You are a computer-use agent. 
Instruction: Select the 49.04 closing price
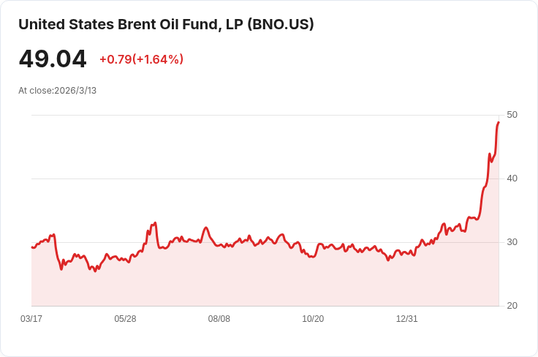tap(53, 59)
